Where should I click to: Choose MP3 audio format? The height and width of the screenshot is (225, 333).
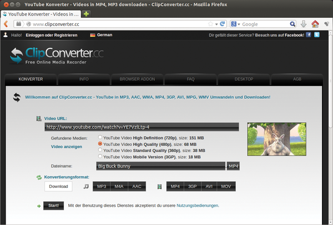tap(102, 187)
